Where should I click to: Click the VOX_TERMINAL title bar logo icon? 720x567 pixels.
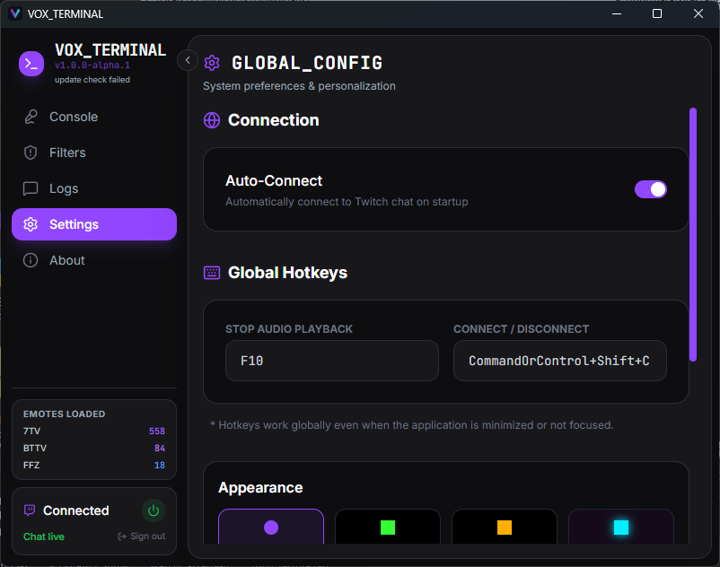pos(15,13)
